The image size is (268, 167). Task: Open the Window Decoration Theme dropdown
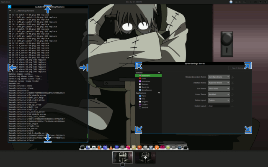[219, 77]
